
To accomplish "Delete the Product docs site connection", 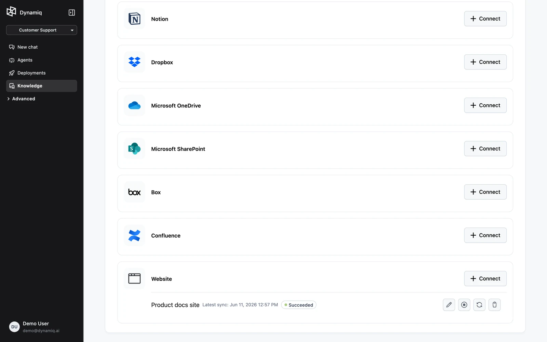I will (x=494, y=305).
